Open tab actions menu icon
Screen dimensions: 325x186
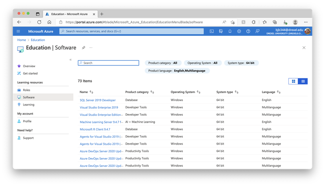click(37, 14)
